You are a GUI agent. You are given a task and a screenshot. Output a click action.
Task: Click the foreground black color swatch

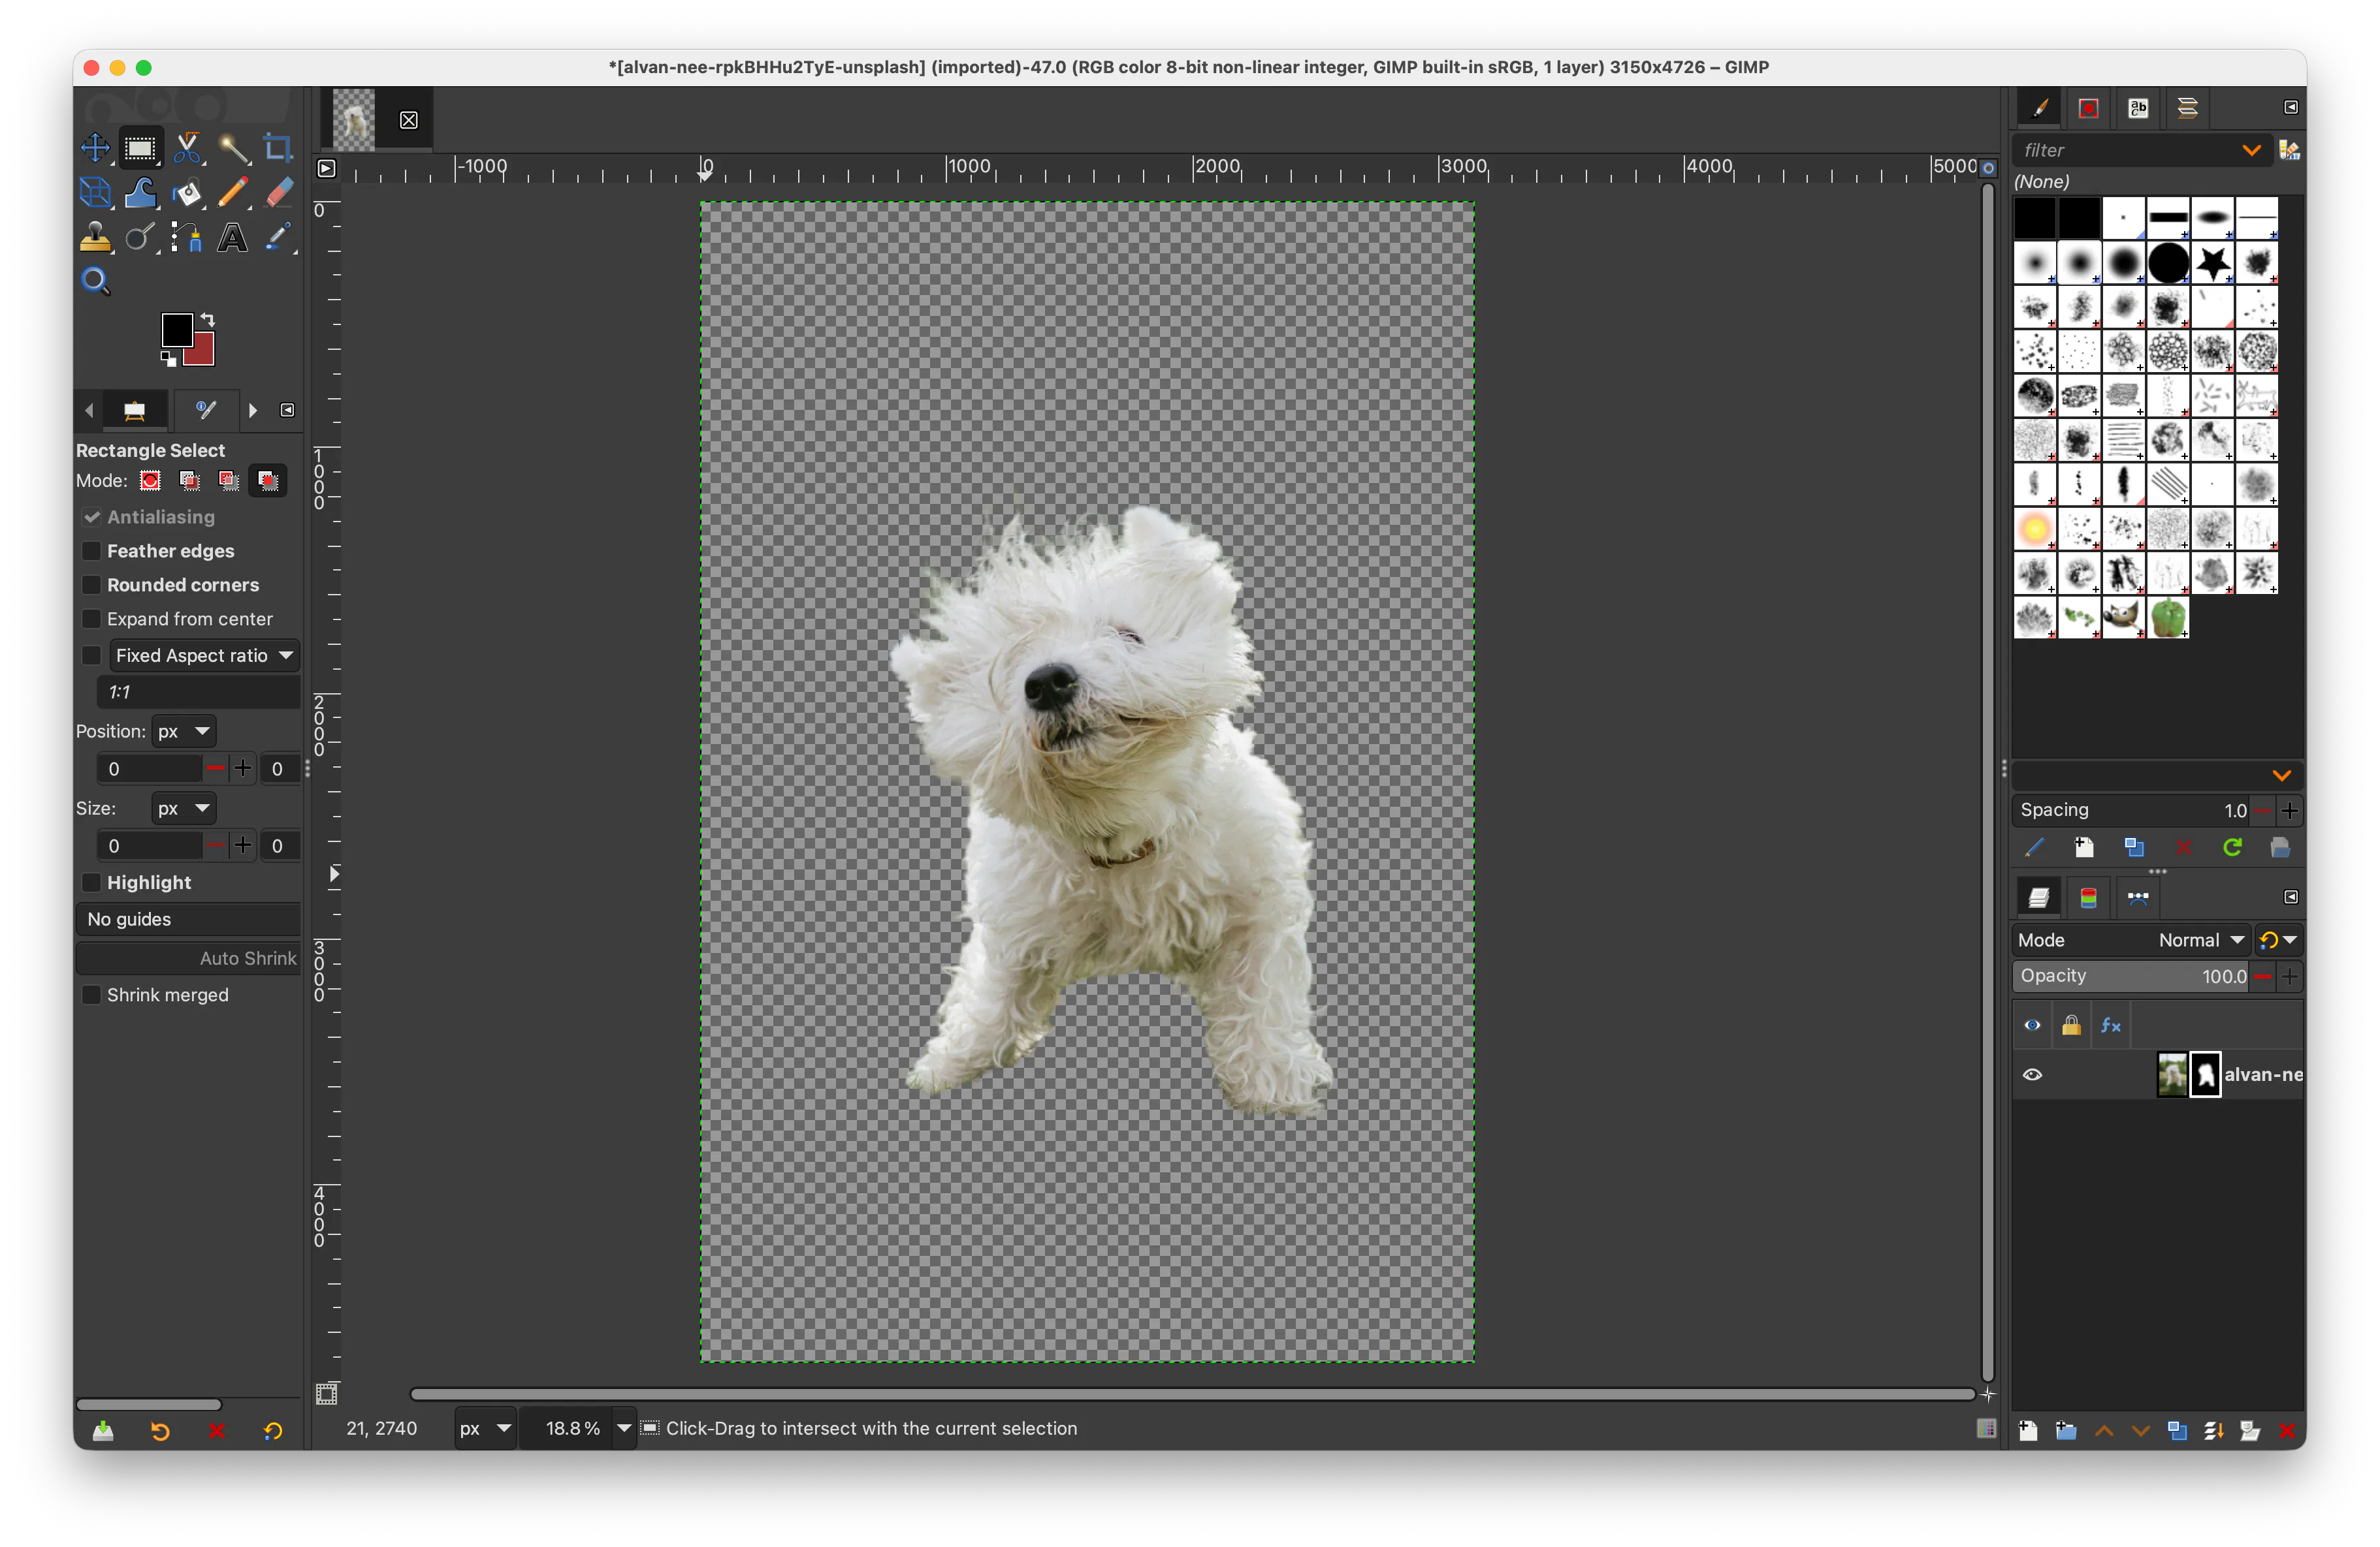pos(177,330)
